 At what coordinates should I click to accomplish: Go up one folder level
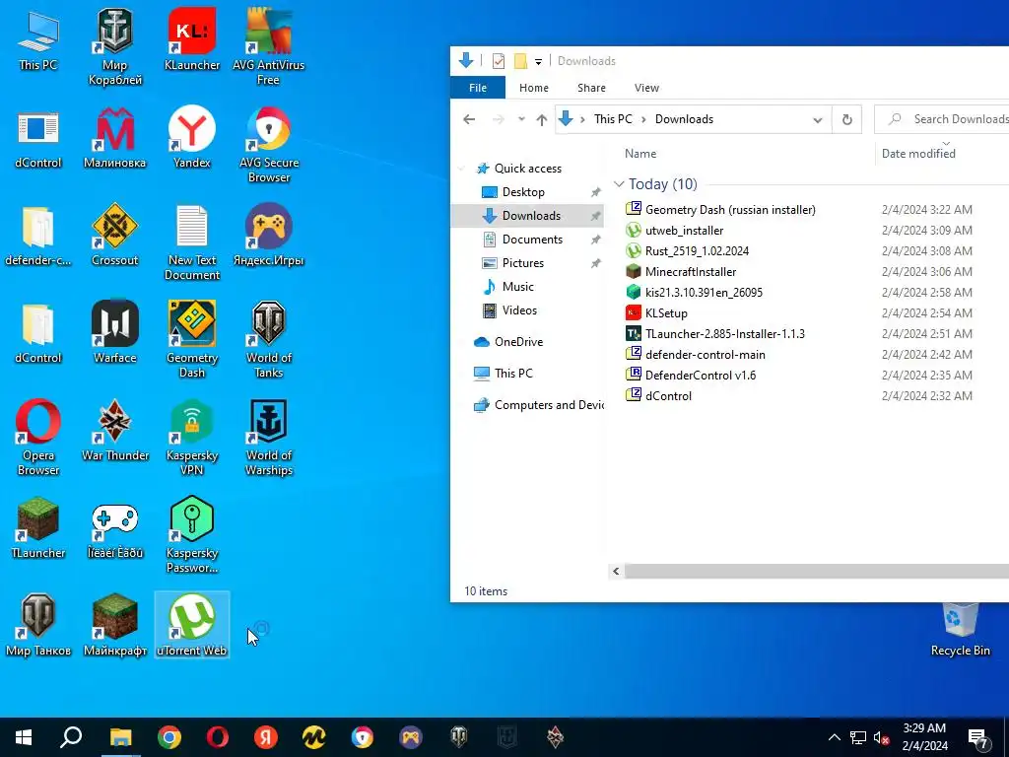pos(542,119)
